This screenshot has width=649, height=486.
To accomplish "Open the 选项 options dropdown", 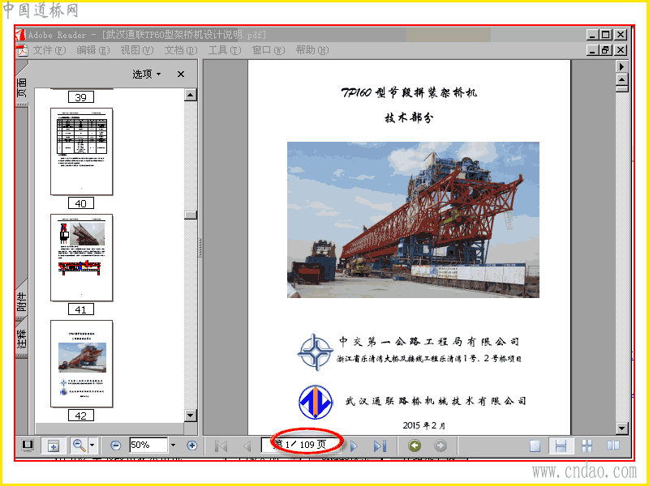I will coord(147,74).
